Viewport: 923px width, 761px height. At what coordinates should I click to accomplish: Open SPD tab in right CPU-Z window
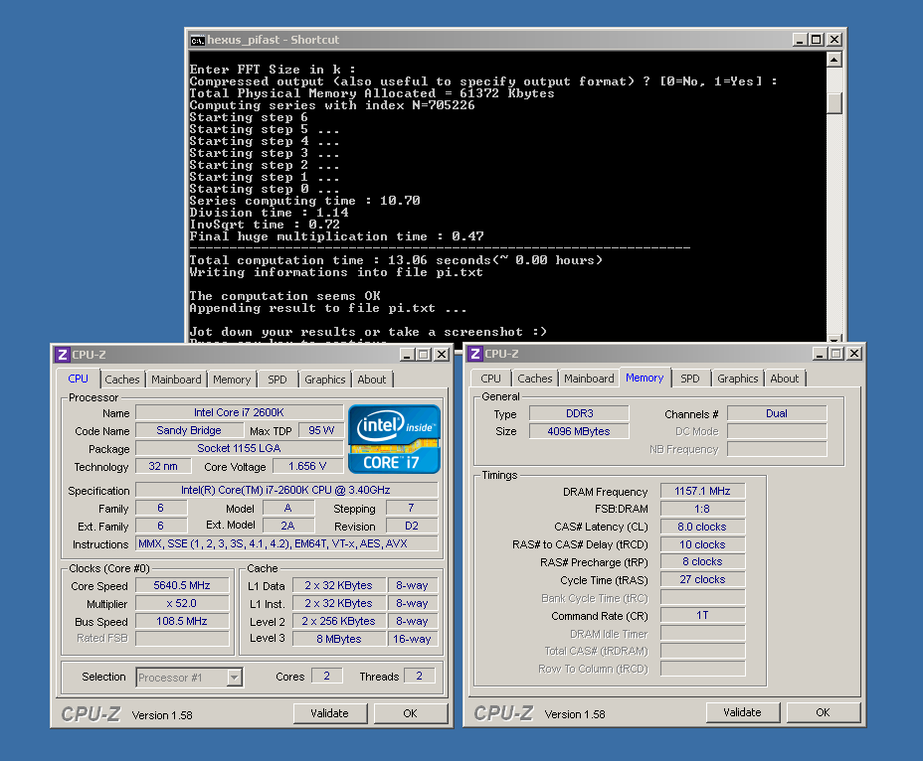click(x=690, y=379)
